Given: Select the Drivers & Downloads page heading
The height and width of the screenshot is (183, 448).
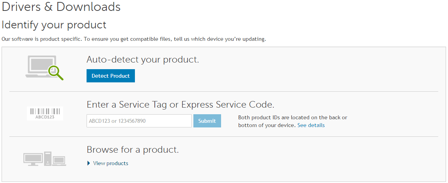Looking at the screenshot, I should [x=61, y=7].
